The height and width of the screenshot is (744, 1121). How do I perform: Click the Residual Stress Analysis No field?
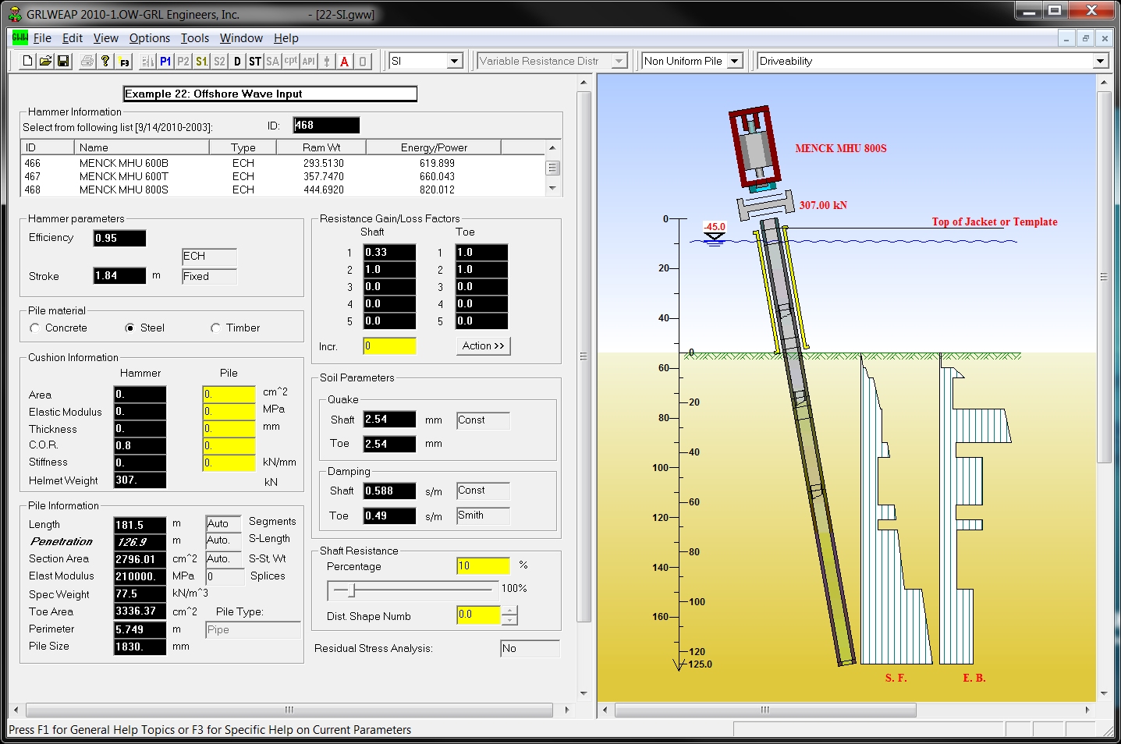(530, 648)
